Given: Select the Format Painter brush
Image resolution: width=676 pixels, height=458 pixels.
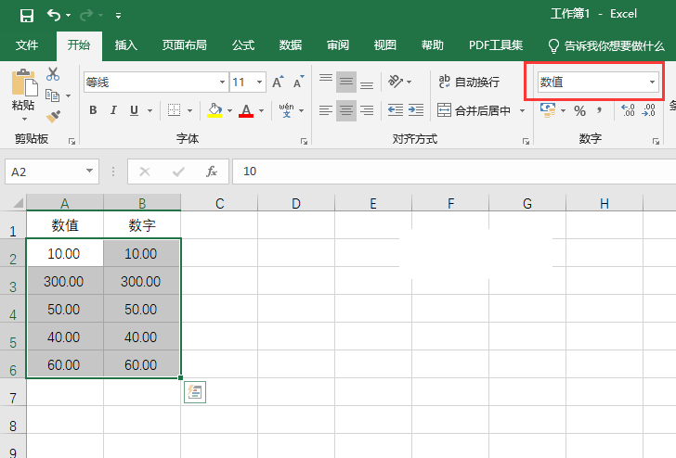Looking at the screenshot, I should click(x=53, y=116).
